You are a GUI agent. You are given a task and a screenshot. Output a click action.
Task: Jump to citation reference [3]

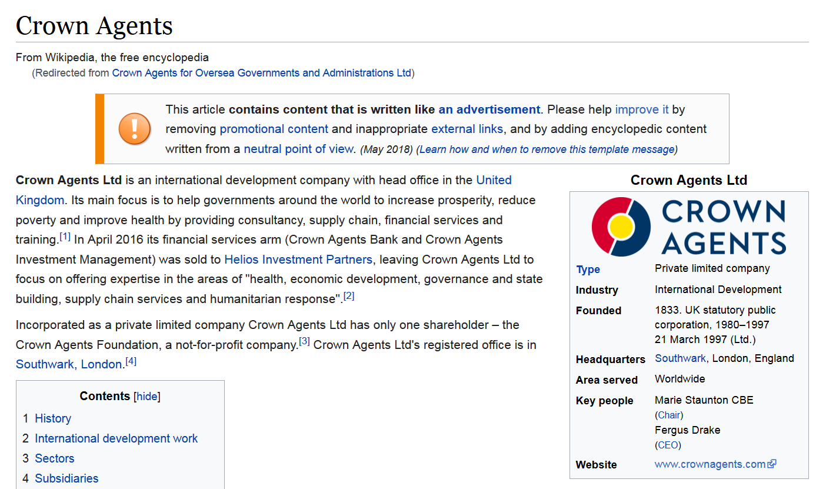304,341
